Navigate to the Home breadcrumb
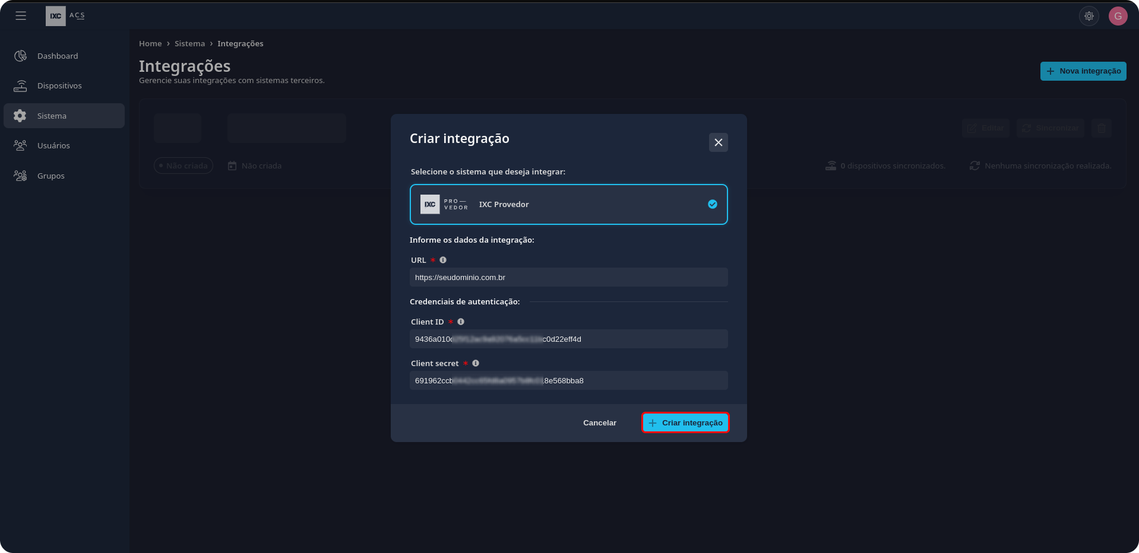Viewport: 1139px width, 553px height. pos(150,44)
